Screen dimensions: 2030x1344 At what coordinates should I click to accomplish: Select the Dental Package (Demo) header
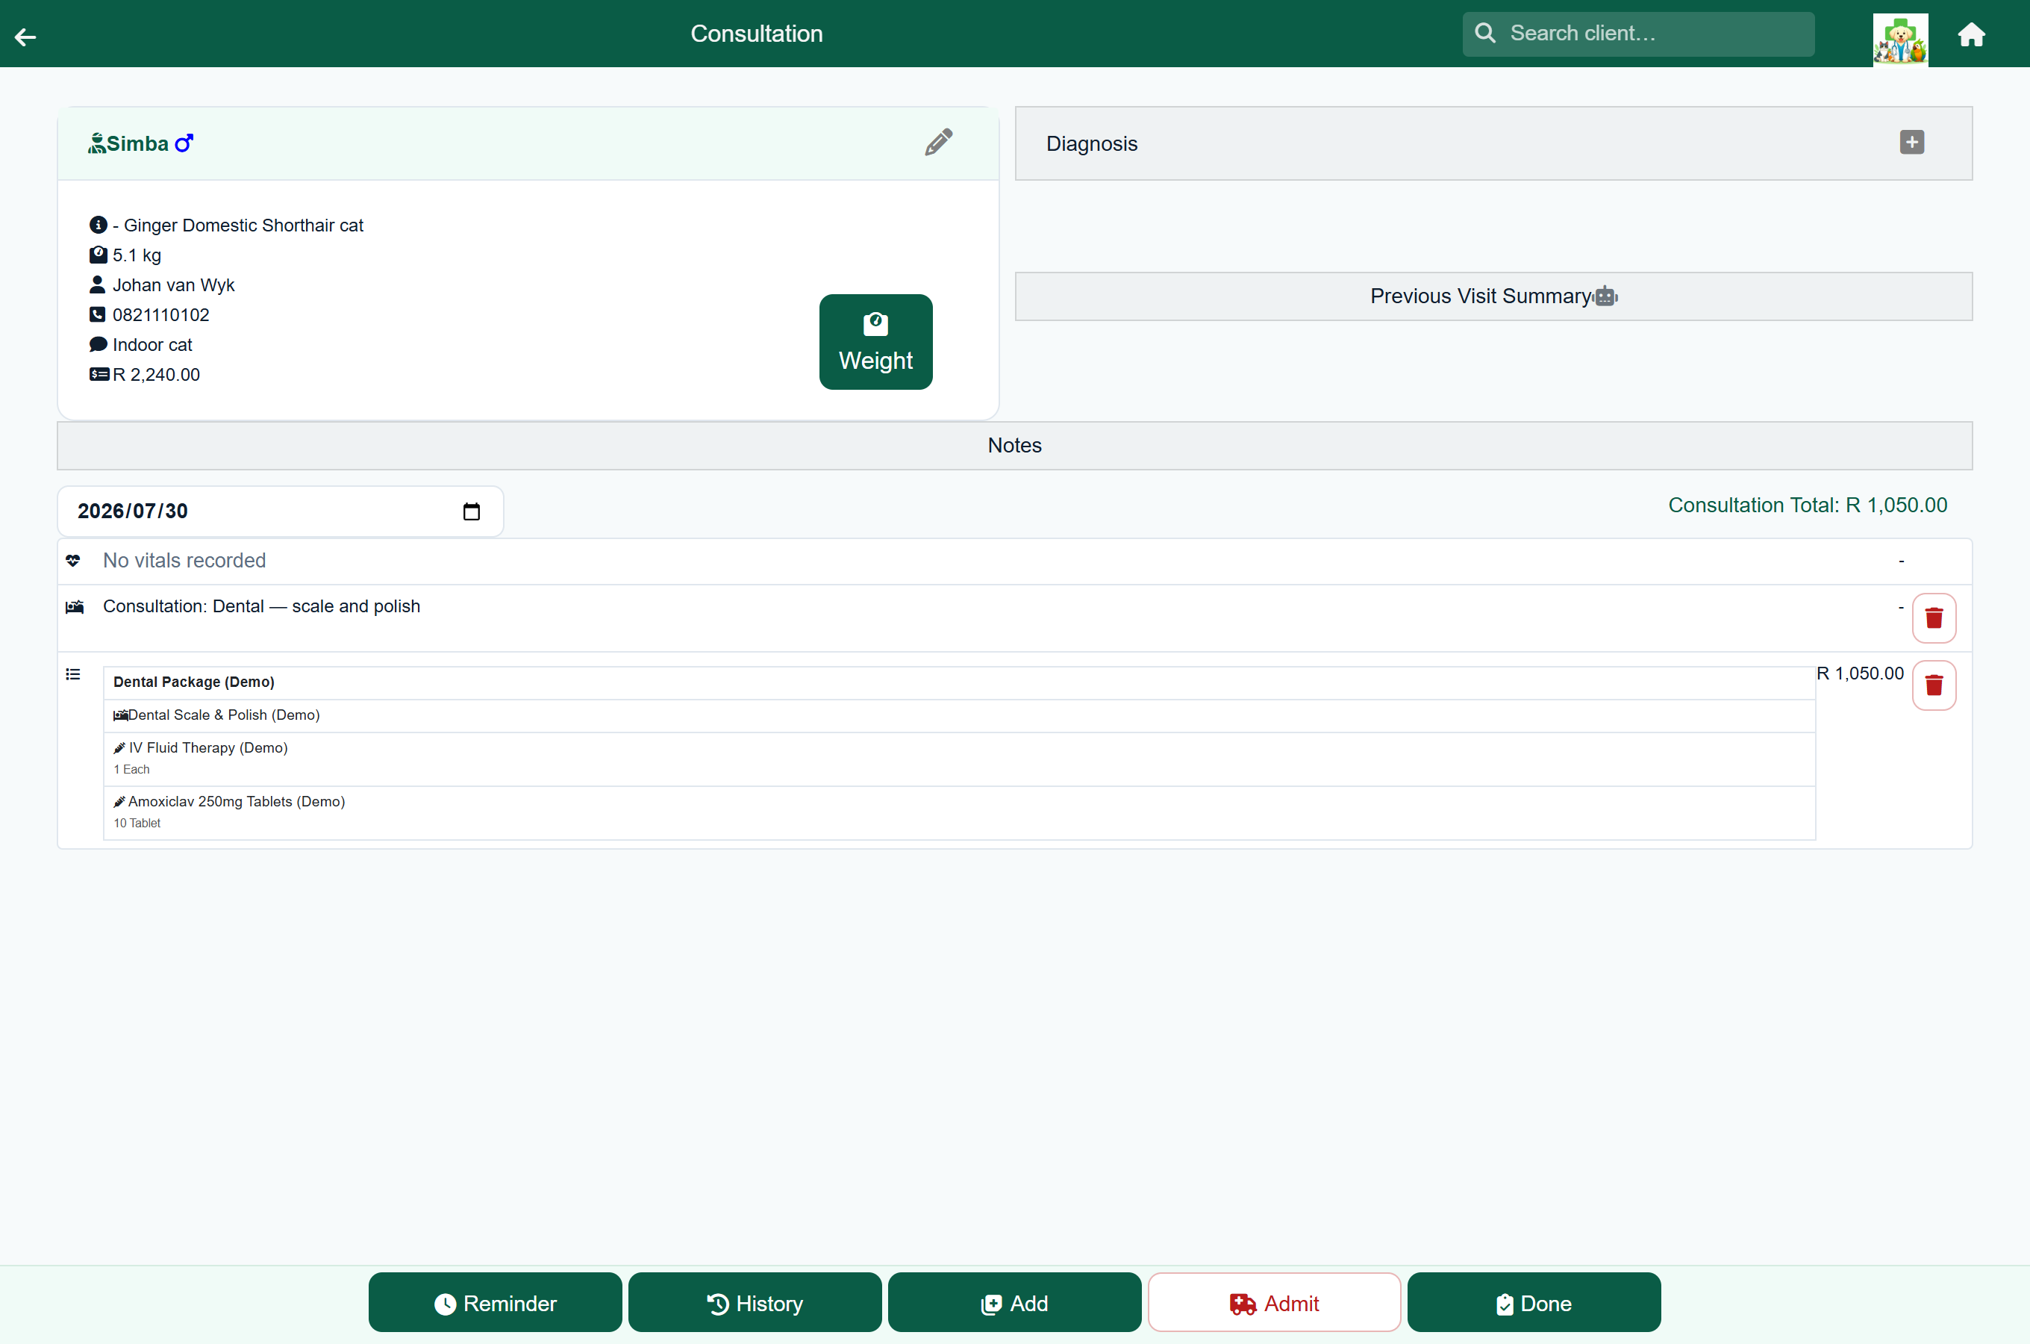coord(958,682)
